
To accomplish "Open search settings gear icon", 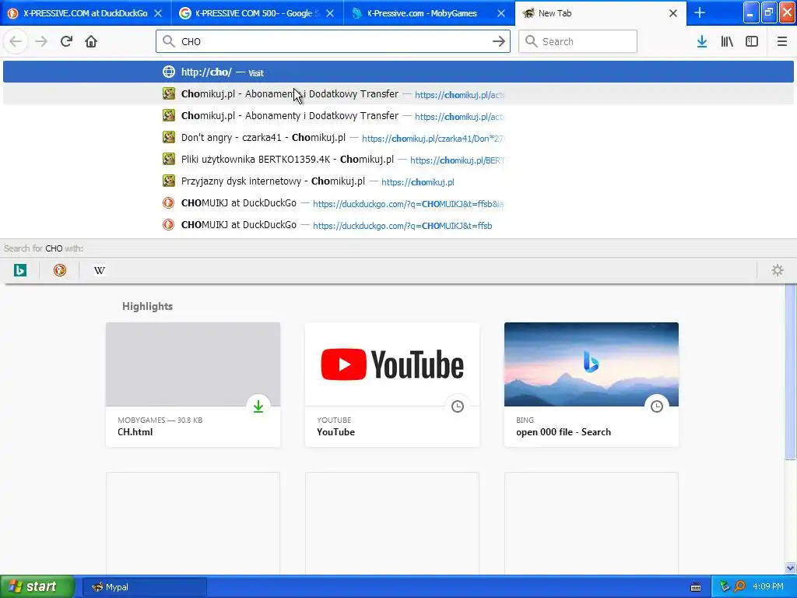I will click(x=778, y=270).
